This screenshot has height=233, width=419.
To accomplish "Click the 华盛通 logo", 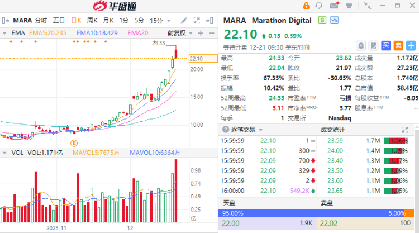I will 115,6.
